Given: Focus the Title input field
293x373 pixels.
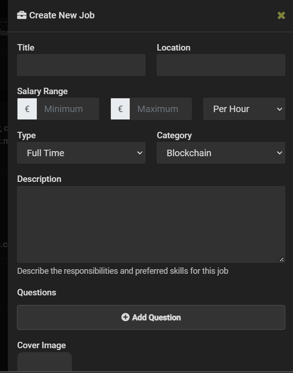Looking at the screenshot, I should point(81,65).
